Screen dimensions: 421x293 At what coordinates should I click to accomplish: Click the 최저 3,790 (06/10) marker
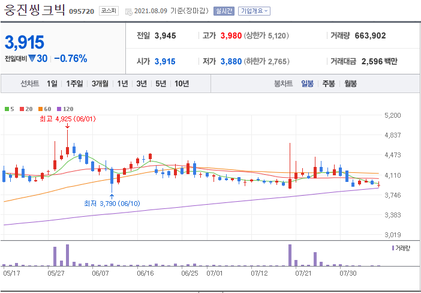[x=112, y=204]
